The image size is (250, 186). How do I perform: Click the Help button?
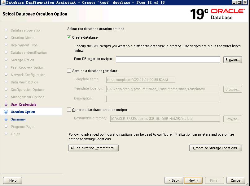pyautogui.click(x=13, y=180)
